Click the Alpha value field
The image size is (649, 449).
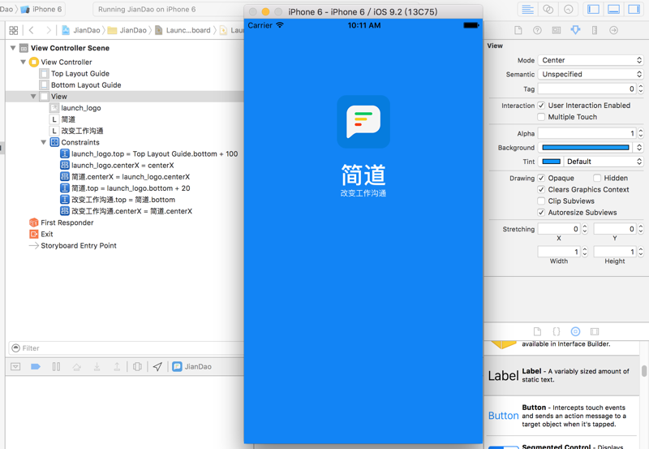point(587,133)
